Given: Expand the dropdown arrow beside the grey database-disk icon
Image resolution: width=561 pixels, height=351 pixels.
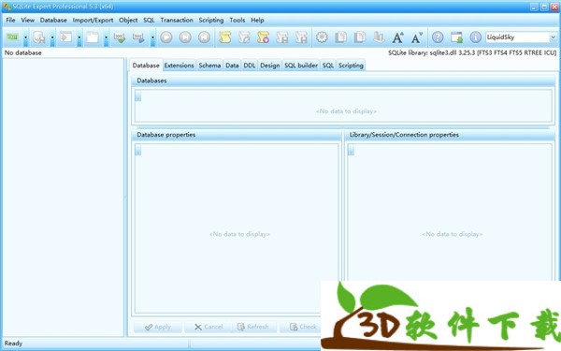Looking at the screenshot, I should tap(52, 37).
